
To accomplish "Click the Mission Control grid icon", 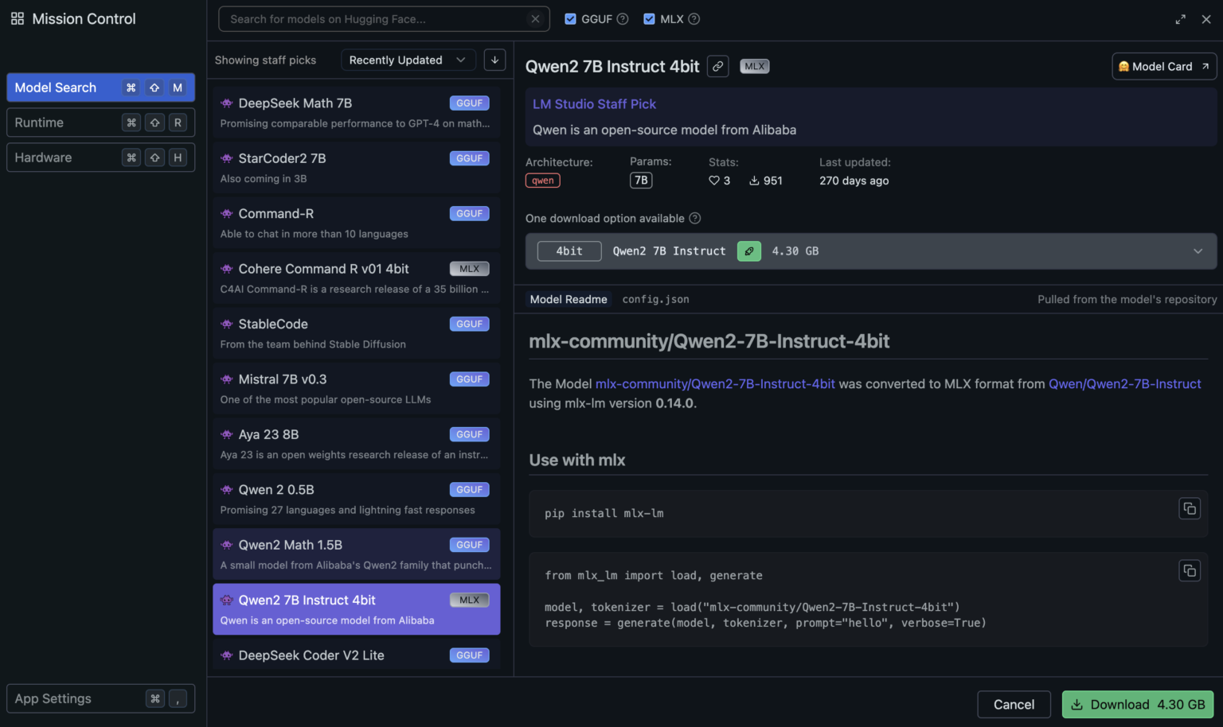I will coord(16,18).
